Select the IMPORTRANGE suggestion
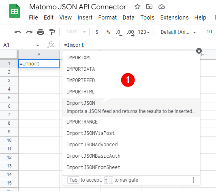Image resolution: width=216 pixels, height=191 pixels. point(131,122)
